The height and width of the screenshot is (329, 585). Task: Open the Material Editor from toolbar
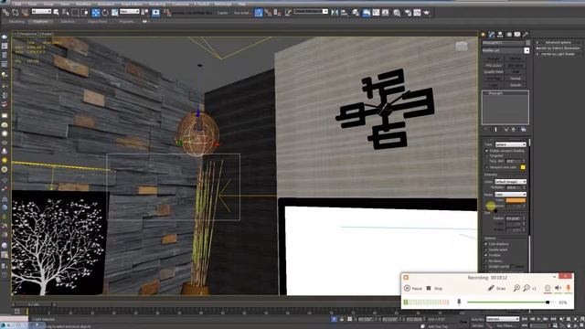[x=397, y=12]
